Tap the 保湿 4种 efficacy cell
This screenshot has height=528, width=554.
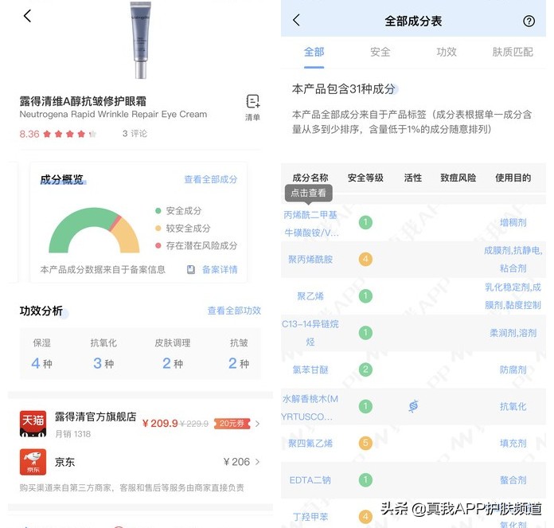click(x=41, y=354)
